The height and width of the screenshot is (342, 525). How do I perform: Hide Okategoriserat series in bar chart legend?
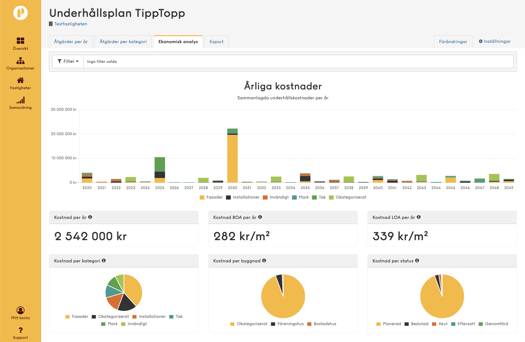pyautogui.click(x=348, y=197)
